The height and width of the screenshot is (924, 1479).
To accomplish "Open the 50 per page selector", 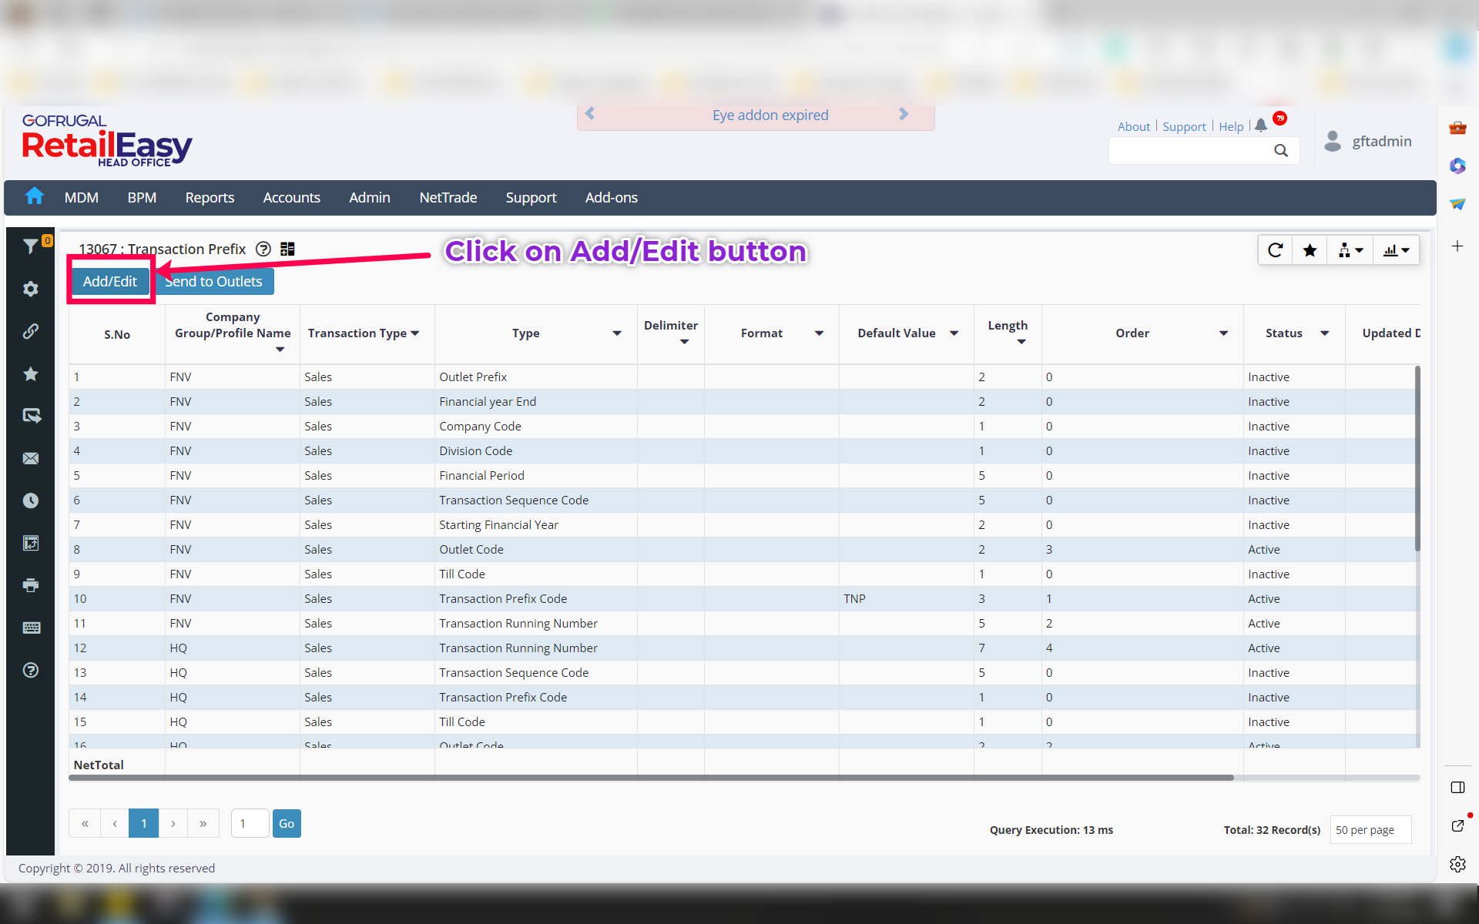I will click(1370, 830).
